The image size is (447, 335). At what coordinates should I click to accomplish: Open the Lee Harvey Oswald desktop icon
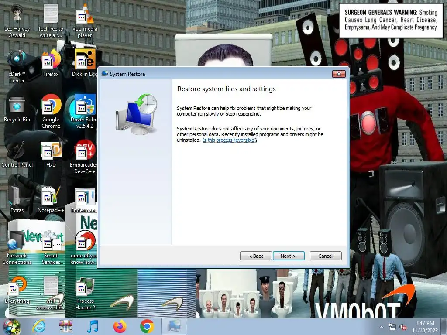click(x=17, y=21)
